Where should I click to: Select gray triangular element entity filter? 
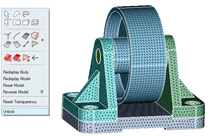pyautogui.click(x=35, y=44)
